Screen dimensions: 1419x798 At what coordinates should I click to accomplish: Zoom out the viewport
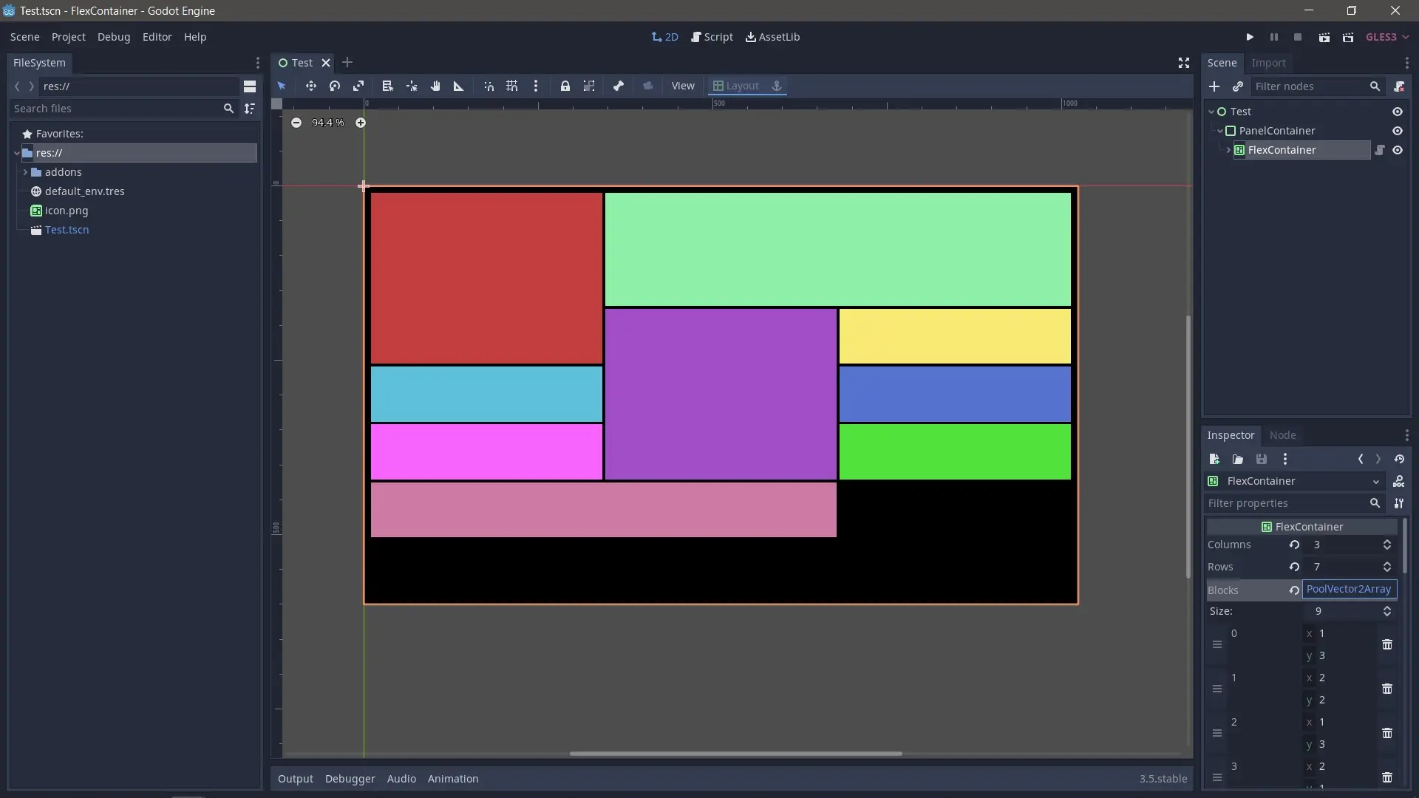296,123
